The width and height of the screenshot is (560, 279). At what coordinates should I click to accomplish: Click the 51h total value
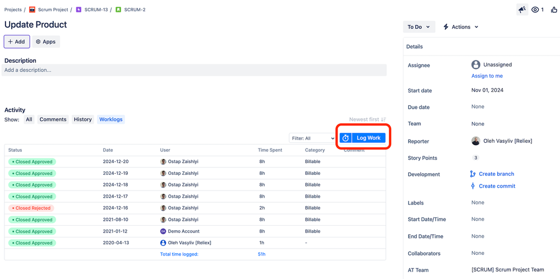tap(262, 254)
